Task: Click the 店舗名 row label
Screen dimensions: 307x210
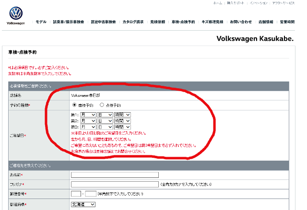Action: pyautogui.click(x=15, y=95)
